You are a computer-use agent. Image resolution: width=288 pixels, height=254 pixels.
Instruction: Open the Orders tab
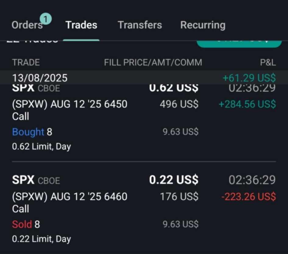(x=27, y=25)
